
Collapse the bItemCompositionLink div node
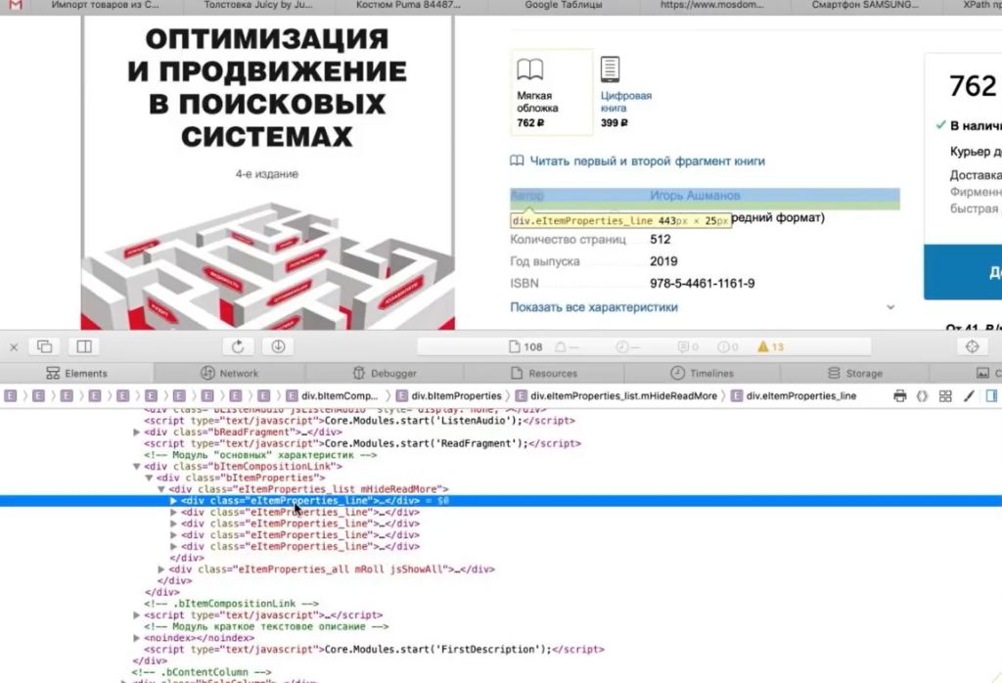(x=137, y=467)
